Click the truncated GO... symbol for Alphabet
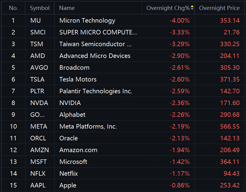The height and width of the screenshot is (192, 246). 37,115
